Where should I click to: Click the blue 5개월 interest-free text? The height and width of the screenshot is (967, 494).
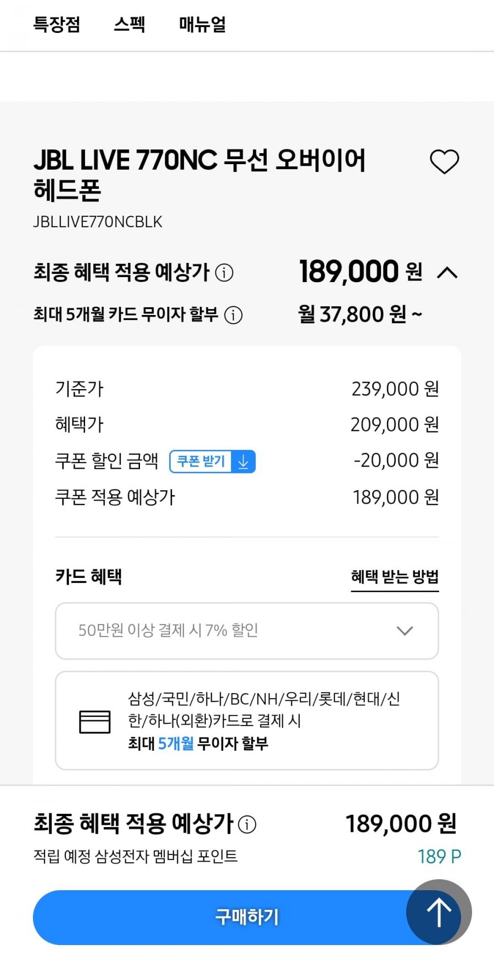pos(176,744)
